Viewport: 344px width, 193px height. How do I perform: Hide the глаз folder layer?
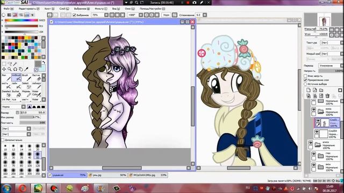tap(314, 154)
